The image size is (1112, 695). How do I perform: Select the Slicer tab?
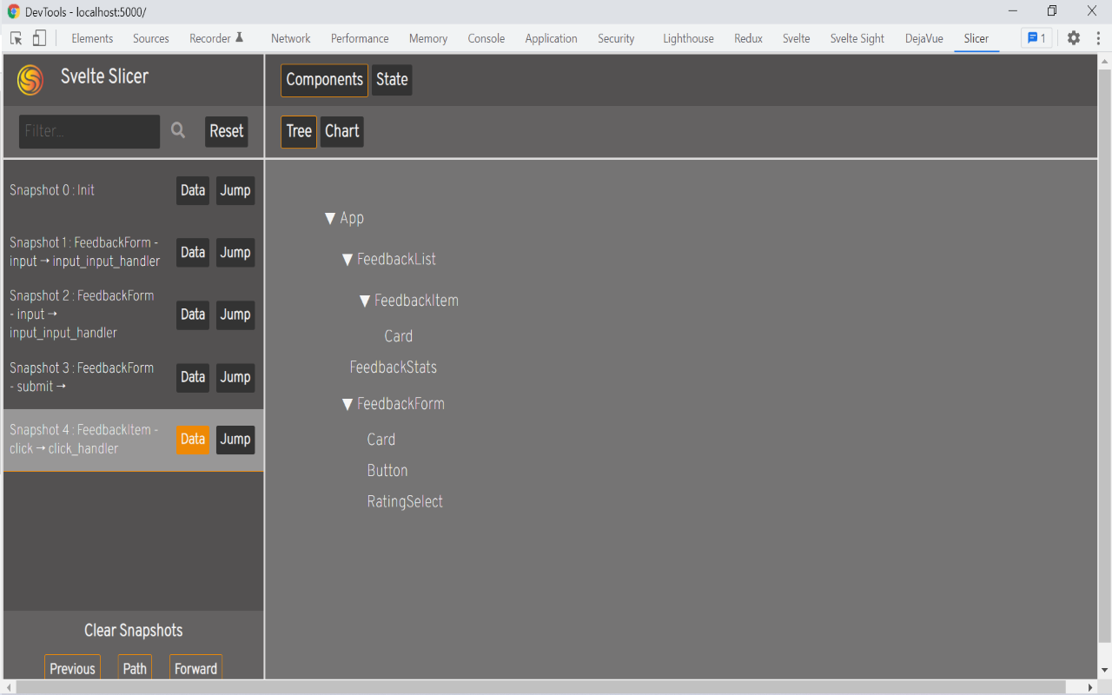click(976, 38)
